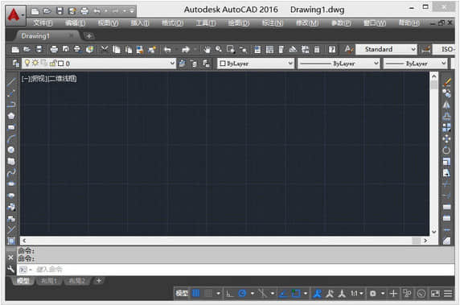460x305 pixels.
Task: Open Layer Properties Manager icon
Action: (x=15, y=64)
